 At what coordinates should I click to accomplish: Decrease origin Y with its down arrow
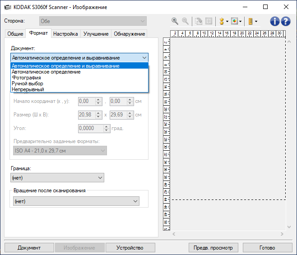[x=130, y=103]
